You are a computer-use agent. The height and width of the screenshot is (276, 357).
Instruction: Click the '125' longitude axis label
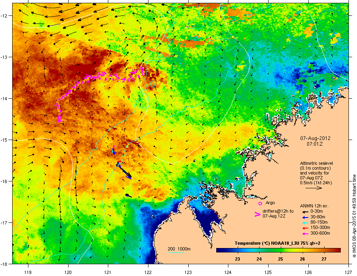pos(268,272)
